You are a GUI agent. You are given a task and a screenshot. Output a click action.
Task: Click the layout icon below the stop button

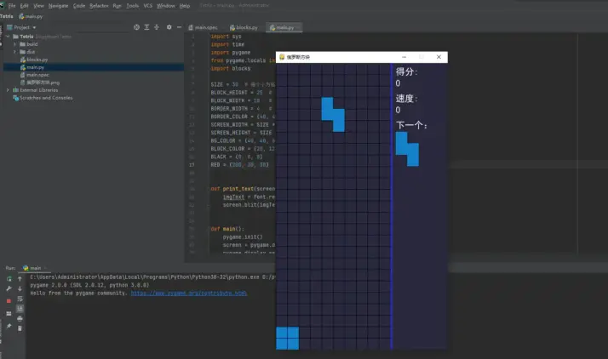pyautogui.click(x=9, y=314)
